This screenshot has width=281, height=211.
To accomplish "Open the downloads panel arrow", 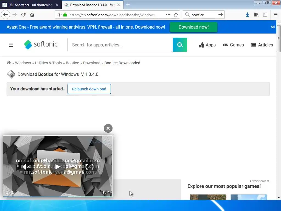I will click(248, 15).
